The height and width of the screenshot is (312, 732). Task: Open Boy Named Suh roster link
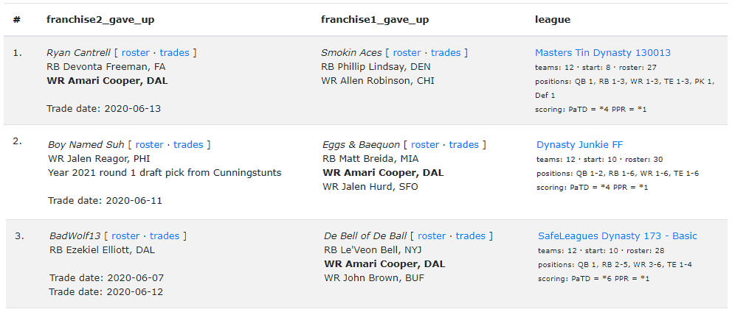pyautogui.click(x=149, y=145)
